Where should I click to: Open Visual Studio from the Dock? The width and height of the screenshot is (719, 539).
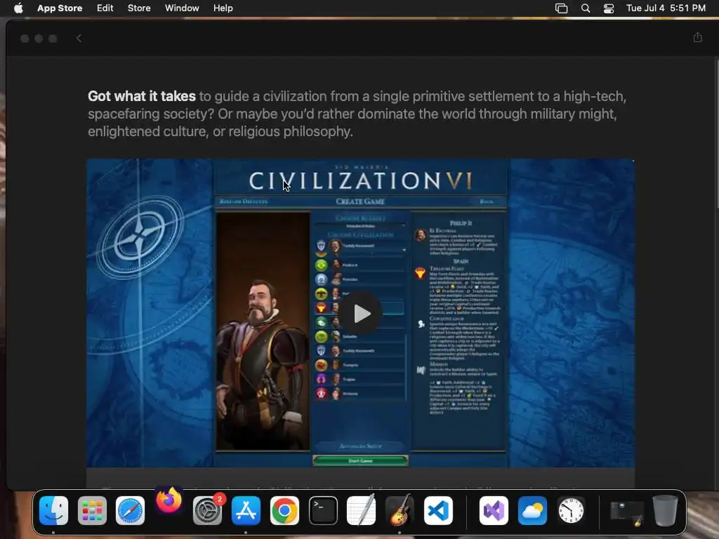pyautogui.click(x=494, y=510)
